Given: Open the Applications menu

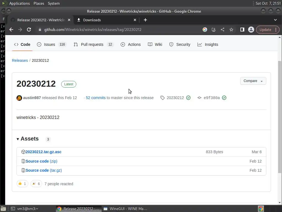Looking at the screenshot, I should coord(20,3).
